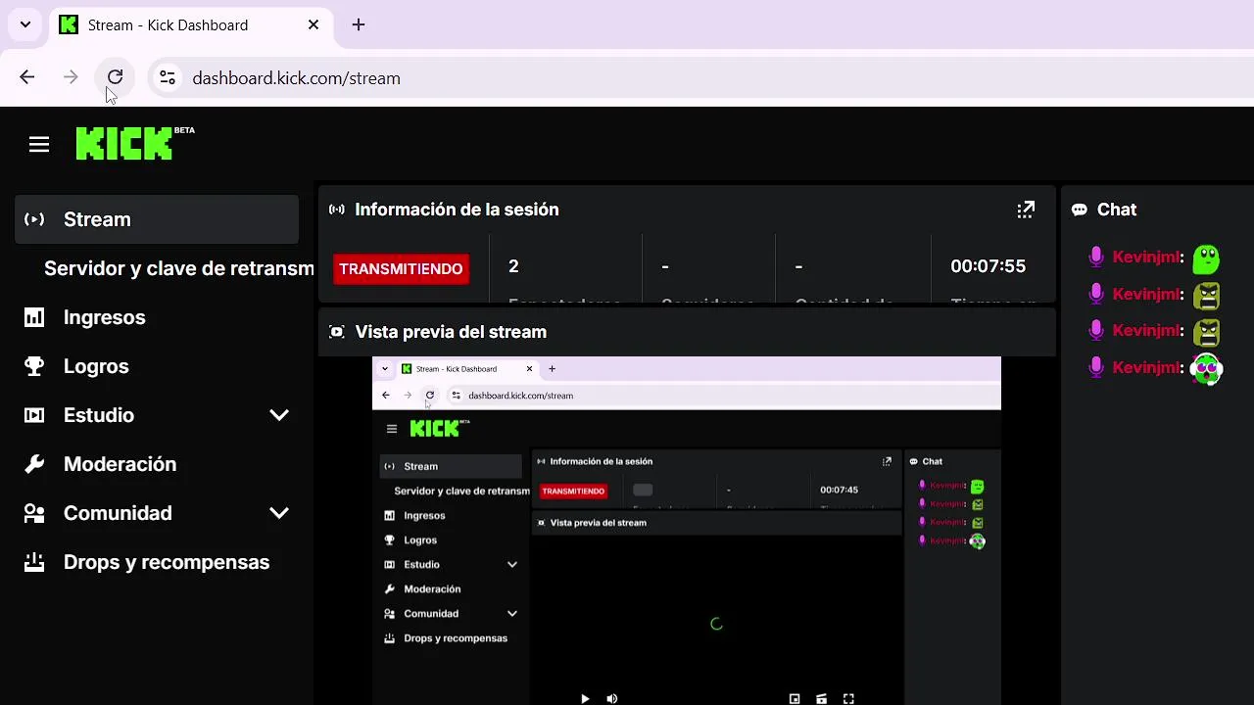Click the microphone badge on last chat message

1096,367
